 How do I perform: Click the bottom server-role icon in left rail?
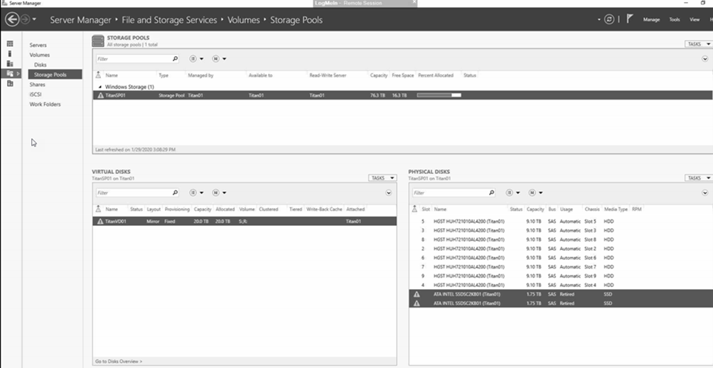click(x=10, y=84)
